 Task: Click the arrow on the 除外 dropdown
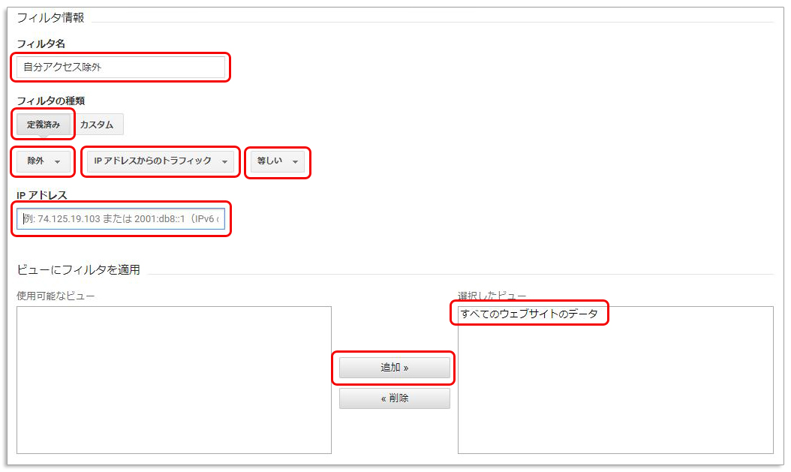[59, 163]
